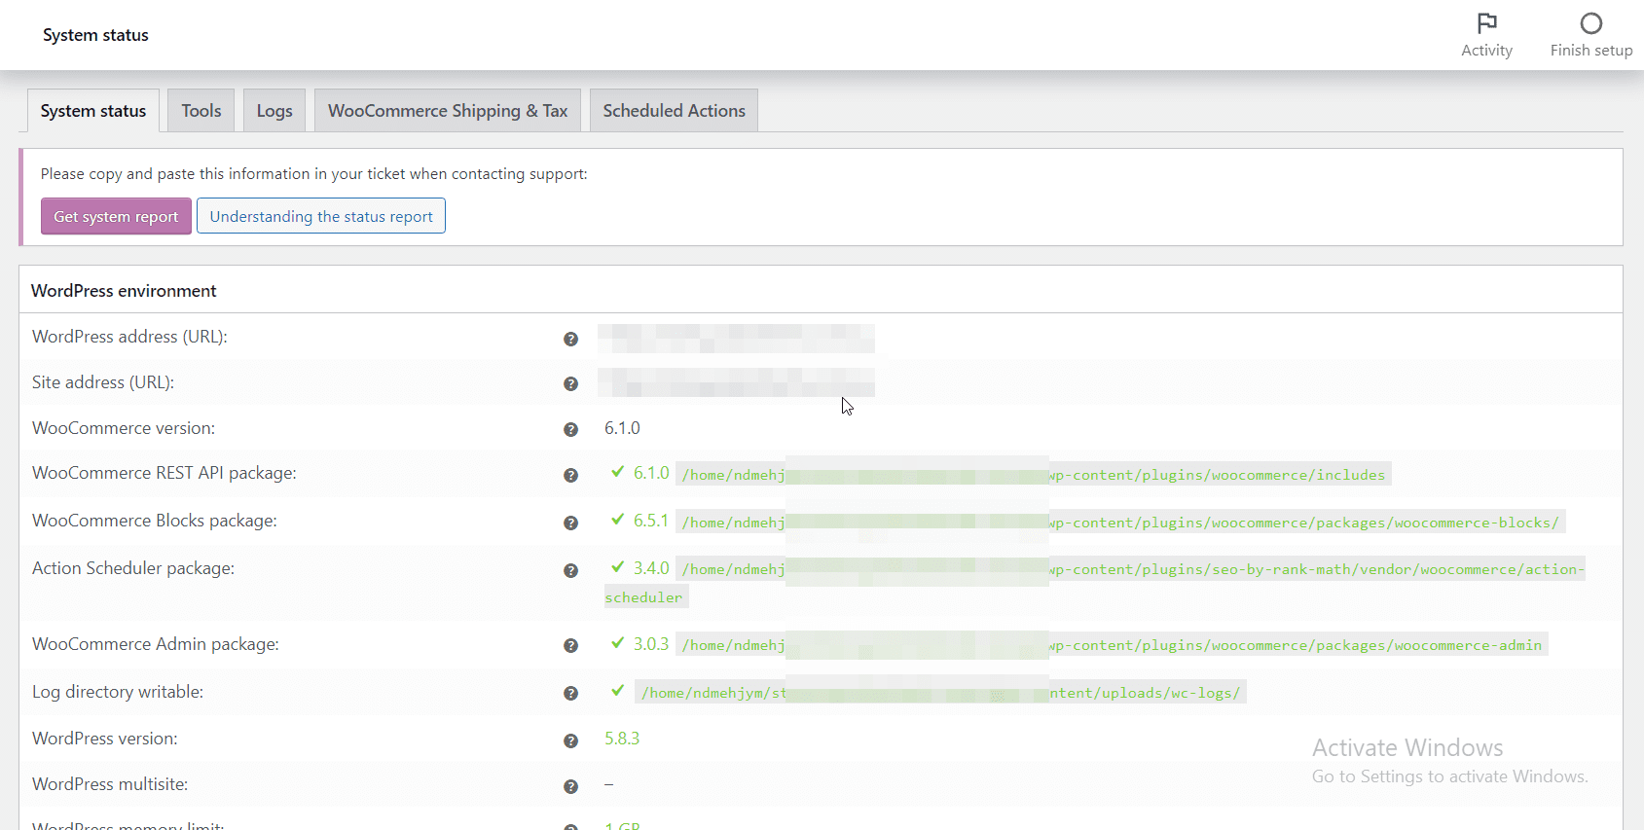Show help for WooCommerce version
This screenshot has width=1644, height=830.
click(x=570, y=430)
